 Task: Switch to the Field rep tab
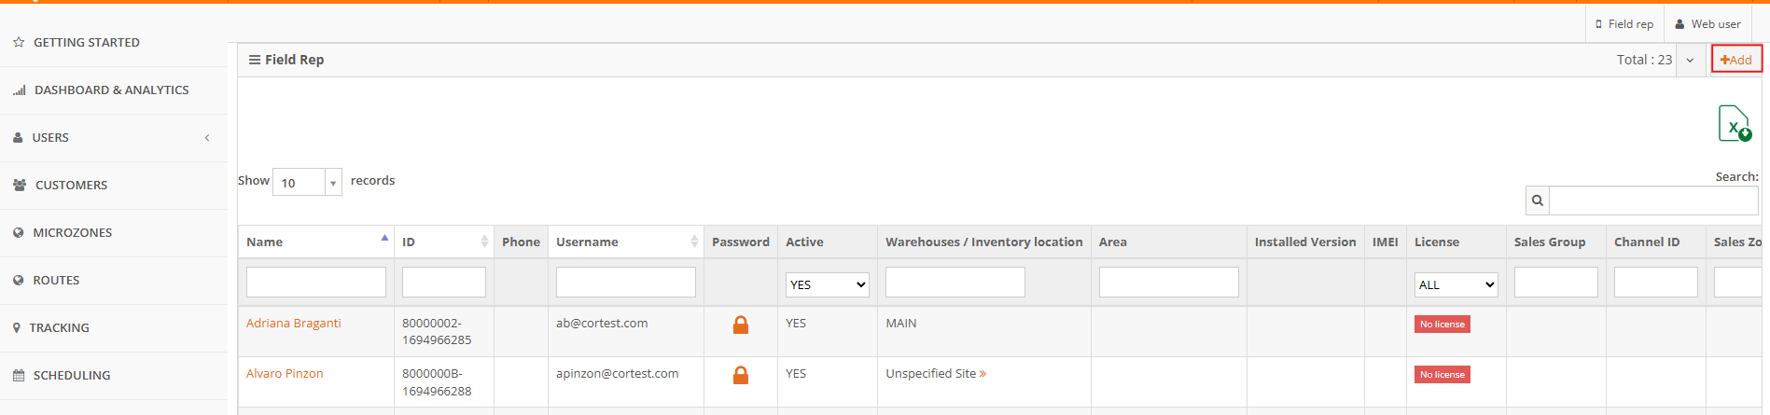pos(1624,24)
